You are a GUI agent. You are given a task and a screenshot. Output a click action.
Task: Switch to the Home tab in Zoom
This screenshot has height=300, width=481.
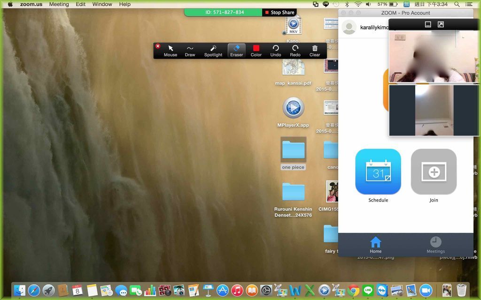point(375,245)
